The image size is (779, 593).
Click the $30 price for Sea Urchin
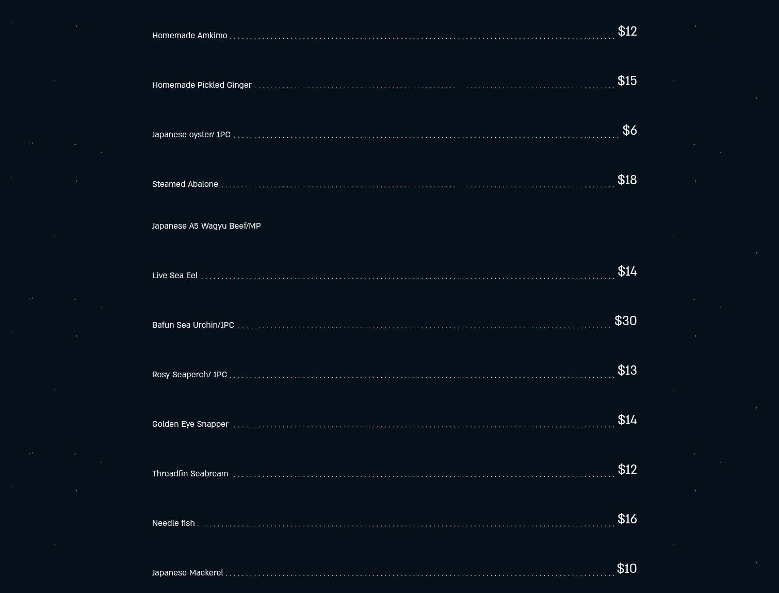tap(625, 321)
